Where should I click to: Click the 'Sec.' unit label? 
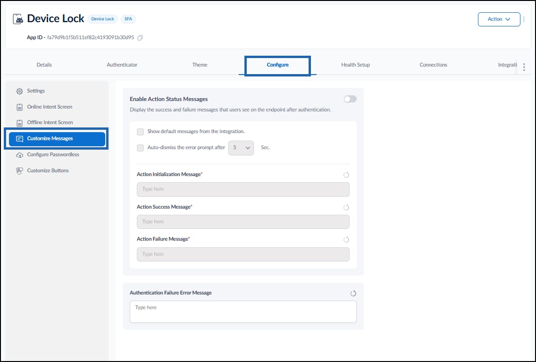[265, 147]
